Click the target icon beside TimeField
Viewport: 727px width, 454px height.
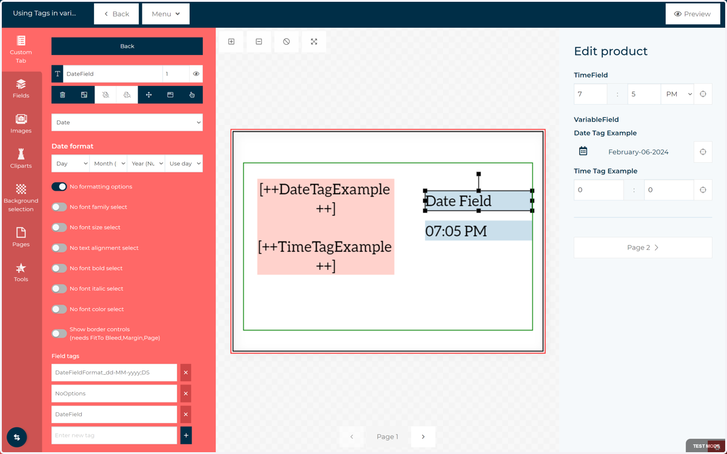tap(703, 94)
